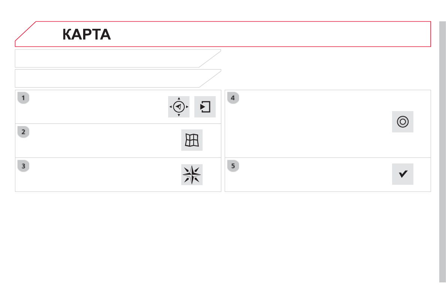Screen dimensions: 446x297
Task: Click the navigation pointer circle icon
Action: point(179,107)
